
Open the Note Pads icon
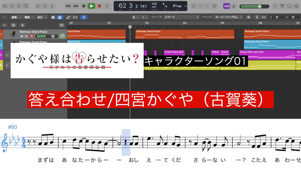coord(282,6)
